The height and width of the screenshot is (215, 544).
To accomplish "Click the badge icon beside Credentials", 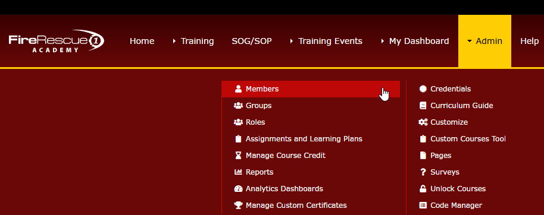I will [x=423, y=89].
